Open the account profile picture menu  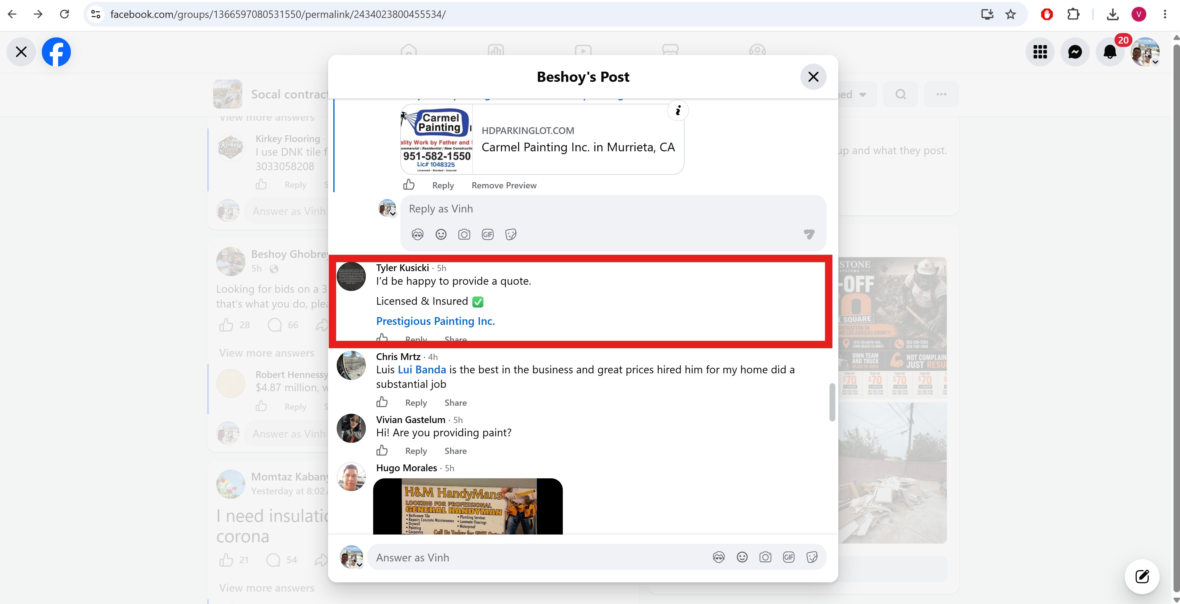pyautogui.click(x=1145, y=52)
